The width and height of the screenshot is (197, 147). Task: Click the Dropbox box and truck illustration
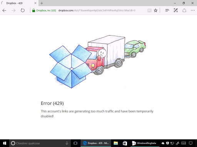97,62
